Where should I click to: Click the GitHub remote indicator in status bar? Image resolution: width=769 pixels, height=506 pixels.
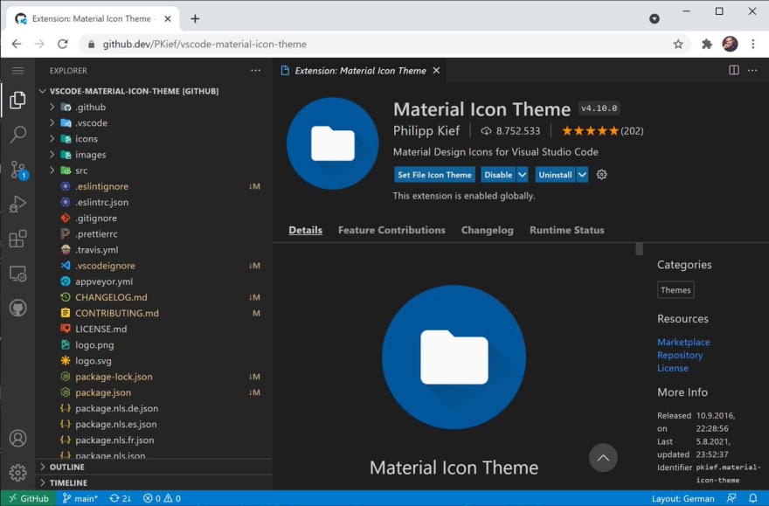tap(28, 498)
